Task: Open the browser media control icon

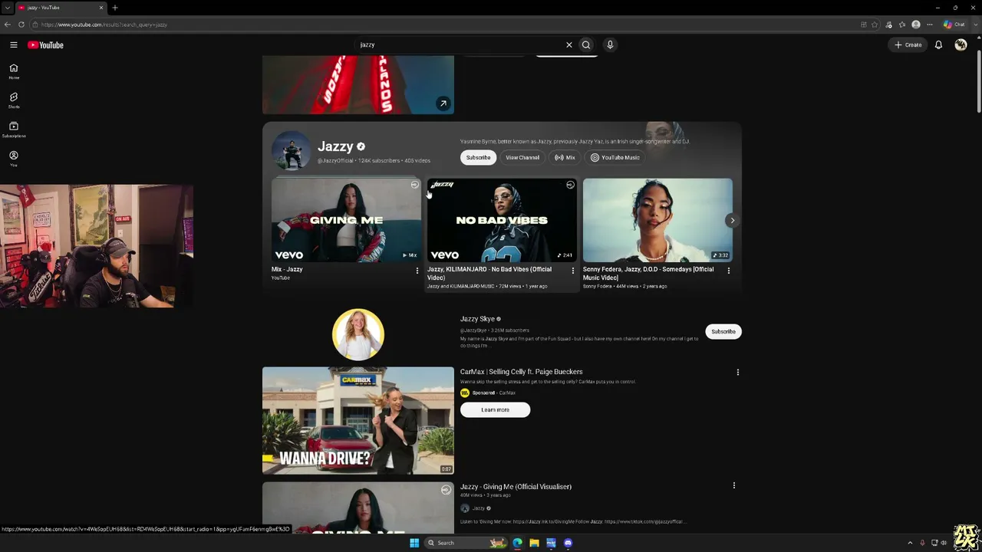Action: click(x=888, y=25)
